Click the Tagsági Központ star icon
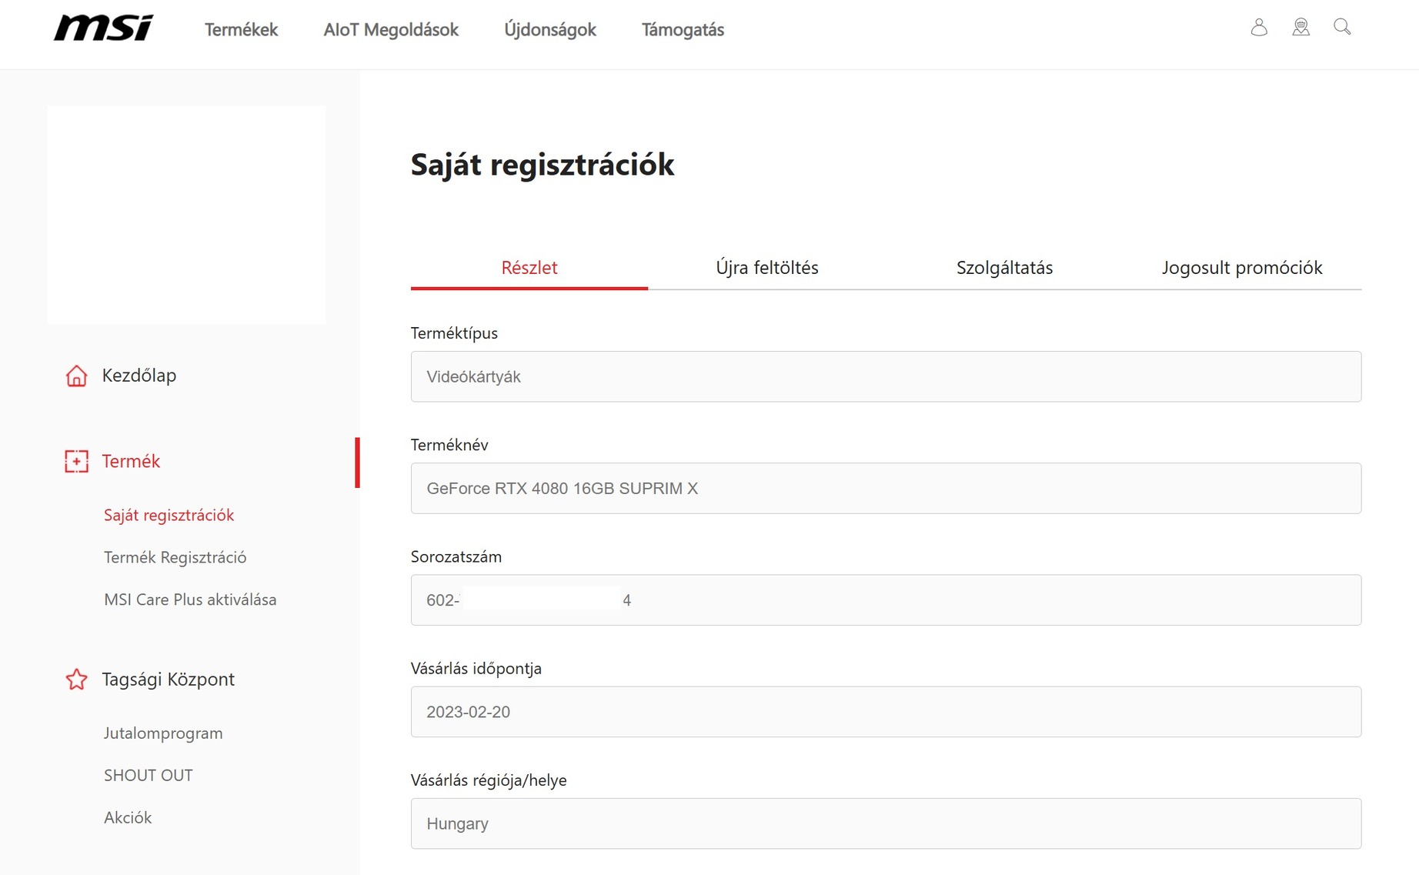The image size is (1419, 875). click(76, 680)
